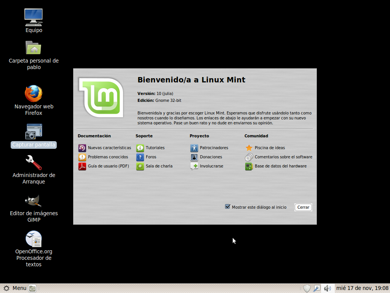Open the Guía de usuario (PDF) icon
Screen dimensions: 390x293
pyautogui.click(x=82, y=166)
